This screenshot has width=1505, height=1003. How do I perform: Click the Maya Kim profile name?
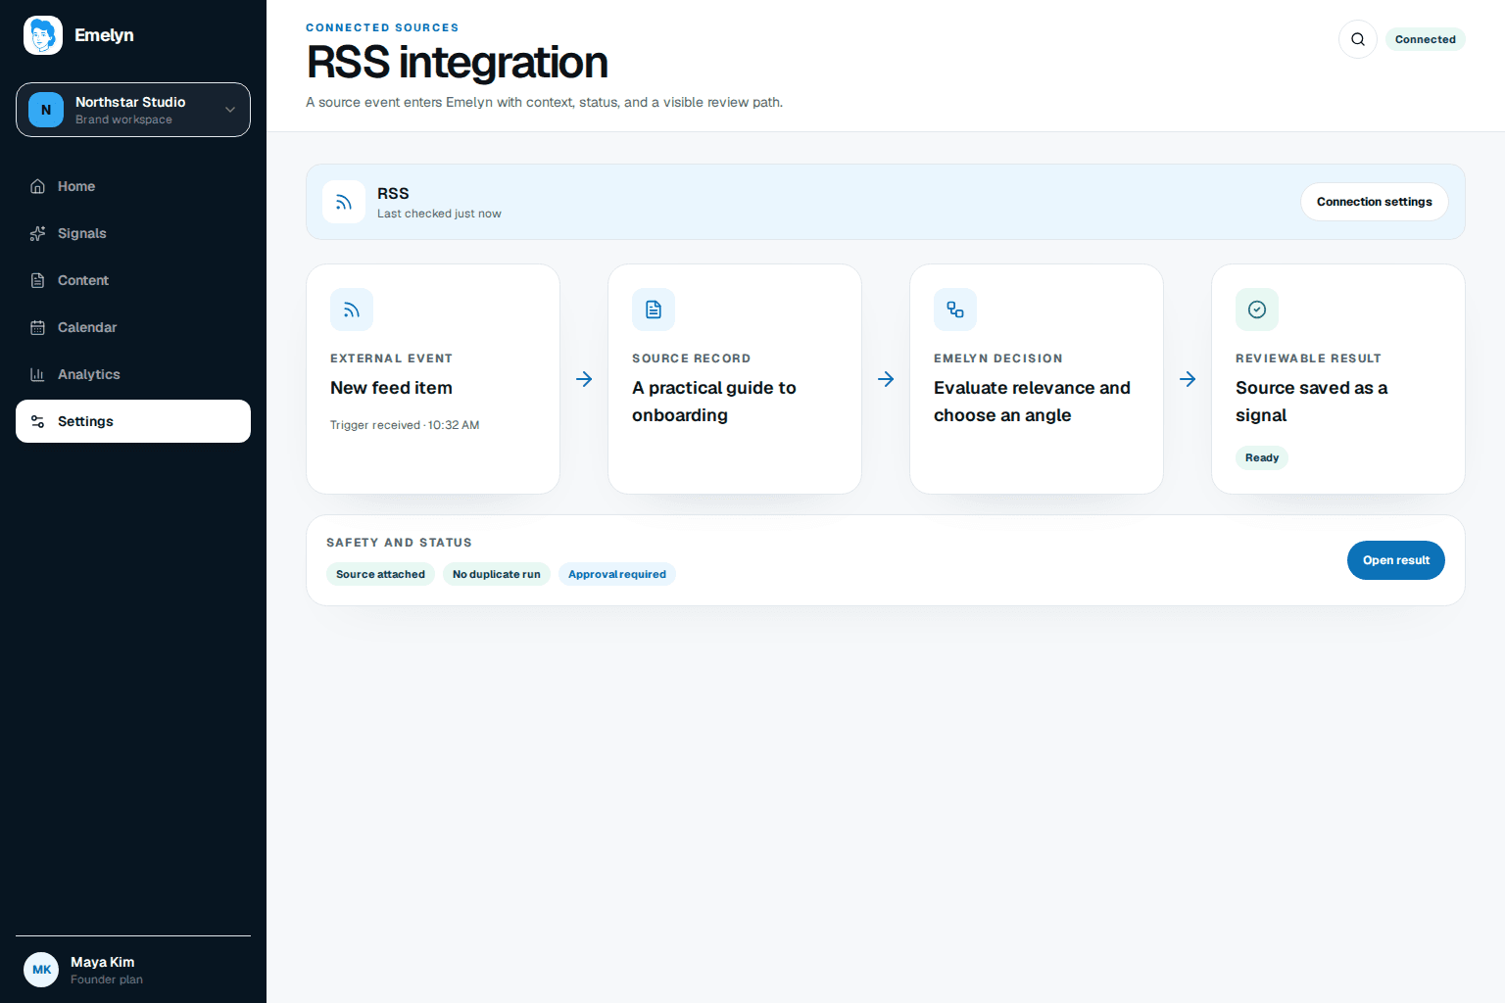click(x=103, y=962)
